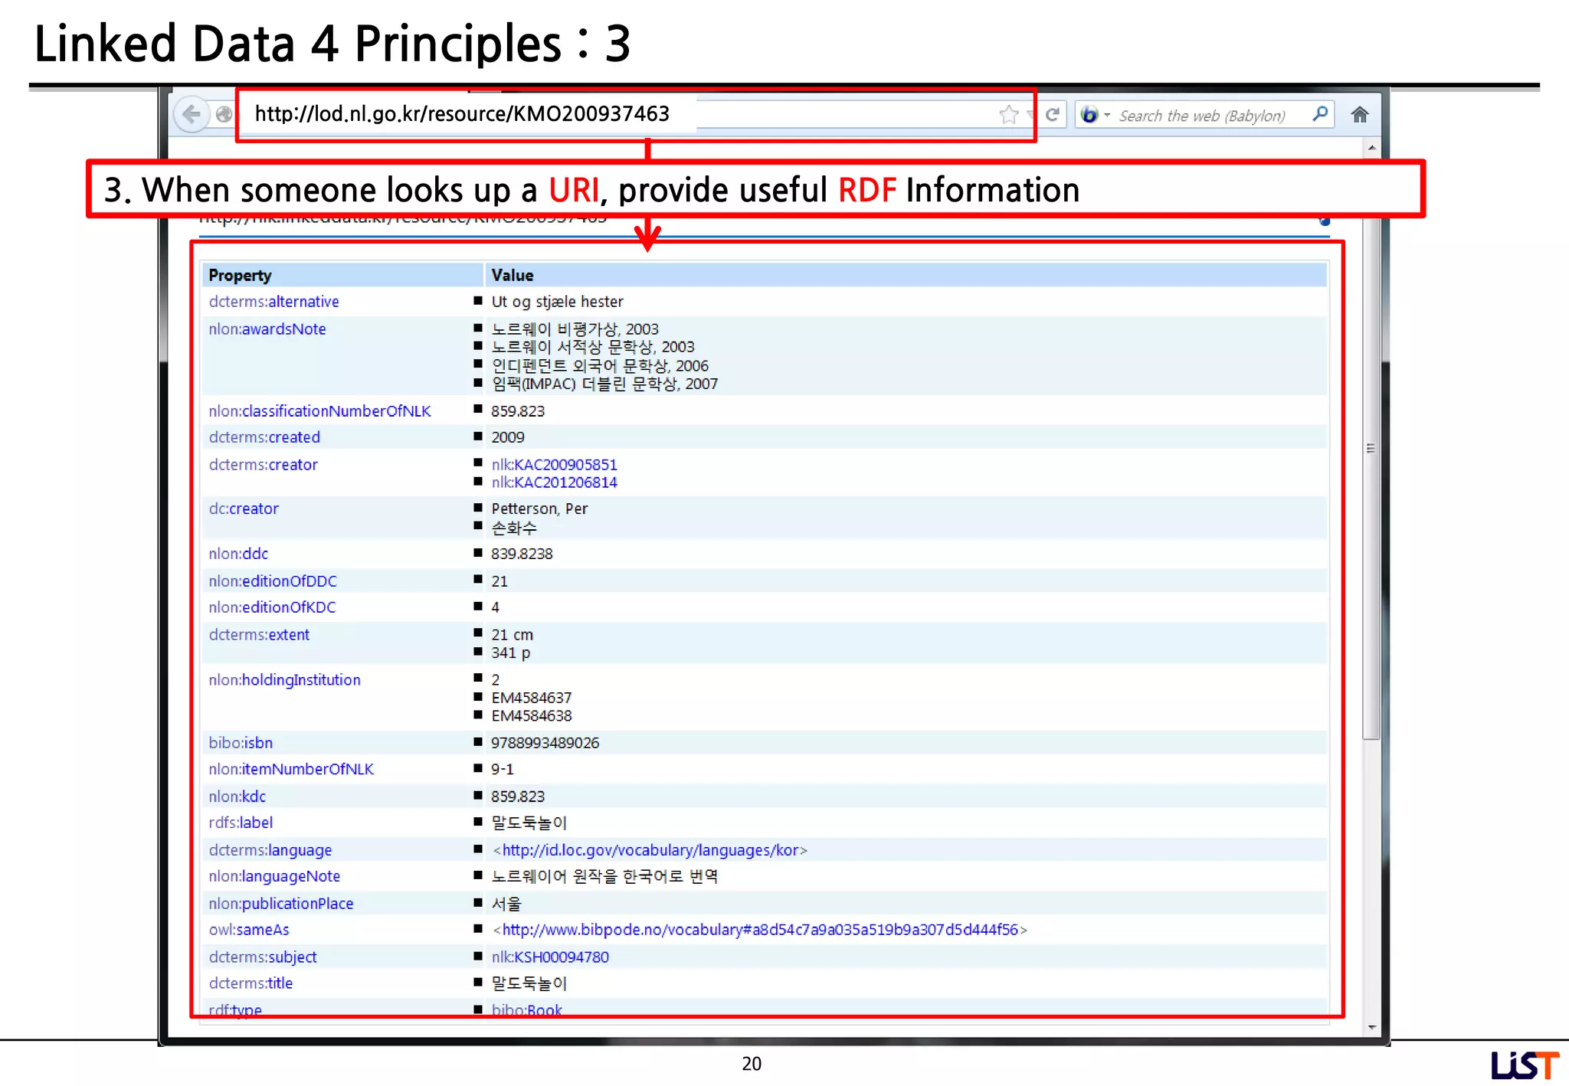
Task: Click the browser back arrow button
Action: [191, 115]
